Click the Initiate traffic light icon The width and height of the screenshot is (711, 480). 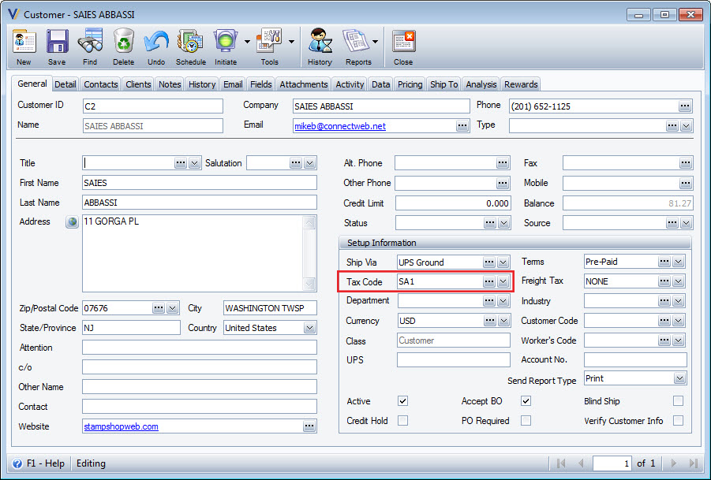tap(226, 42)
